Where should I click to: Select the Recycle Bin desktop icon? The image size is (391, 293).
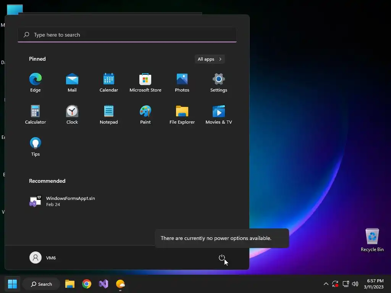(372, 240)
